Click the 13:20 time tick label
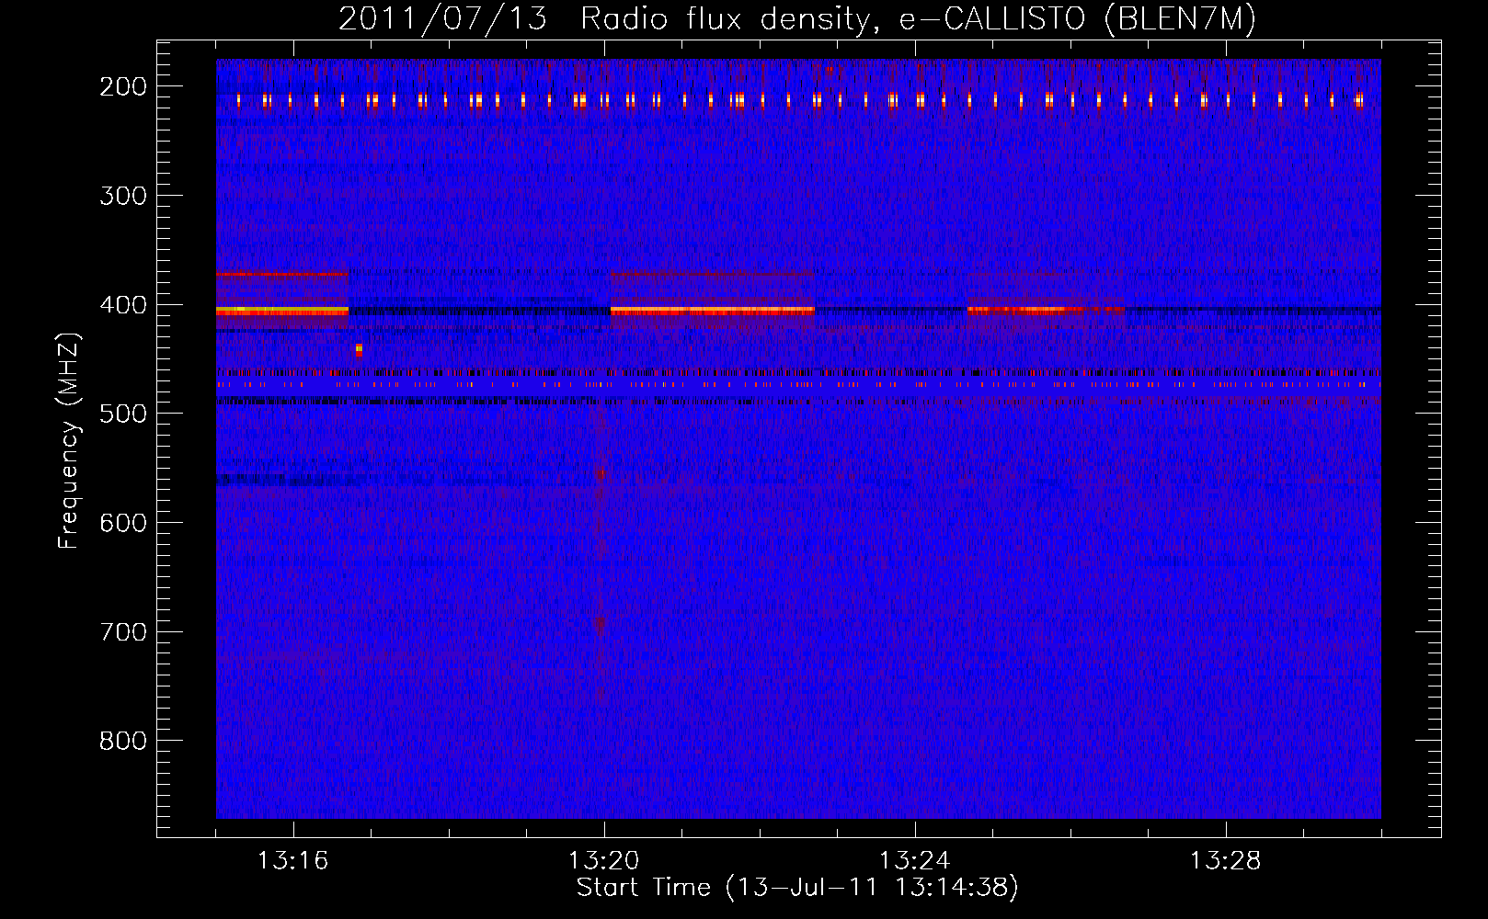This screenshot has width=1488, height=919. pos(604,861)
